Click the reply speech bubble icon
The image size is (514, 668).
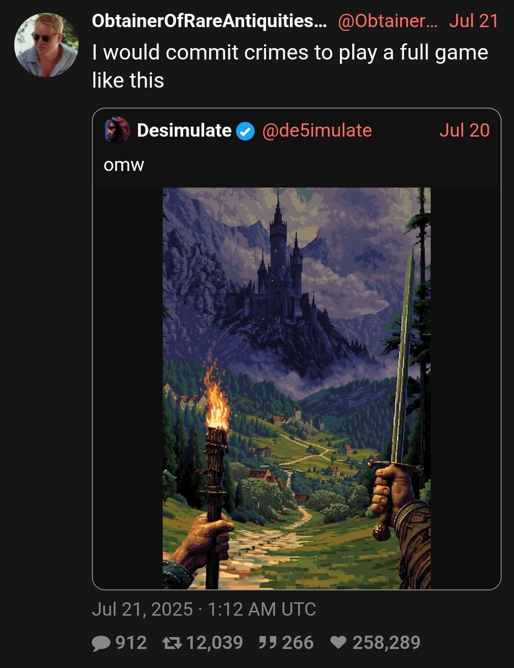101,643
